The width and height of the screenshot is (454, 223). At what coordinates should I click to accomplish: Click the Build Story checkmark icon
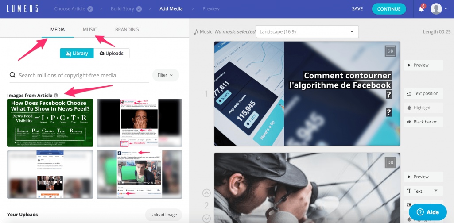pos(139,9)
